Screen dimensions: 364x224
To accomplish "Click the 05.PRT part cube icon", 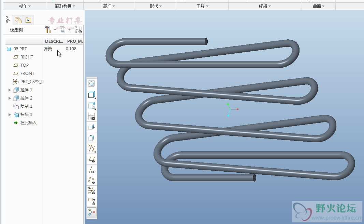I will [x=9, y=49].
